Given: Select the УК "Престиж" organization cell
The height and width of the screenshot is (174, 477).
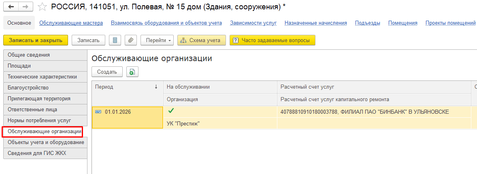Looking at the screenshot, I should (x=184, y=123).
